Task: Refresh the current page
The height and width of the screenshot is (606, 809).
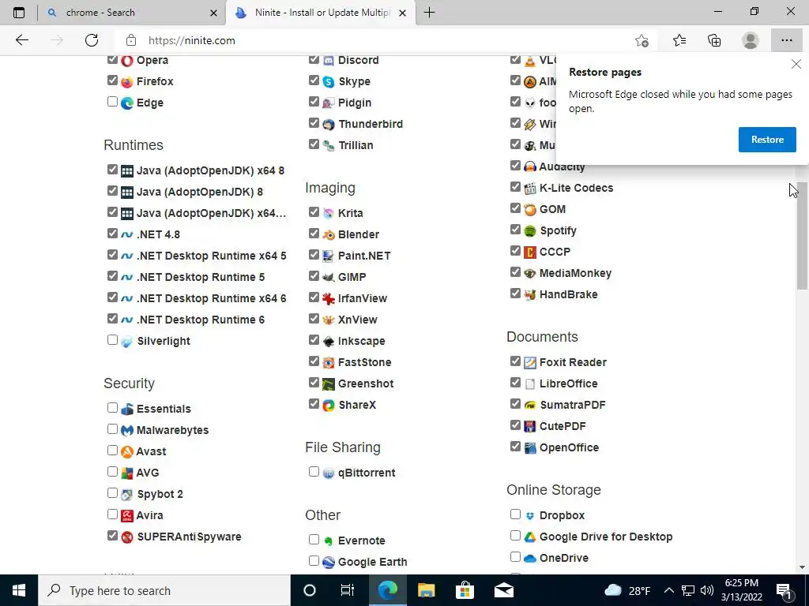Action: 92,40
